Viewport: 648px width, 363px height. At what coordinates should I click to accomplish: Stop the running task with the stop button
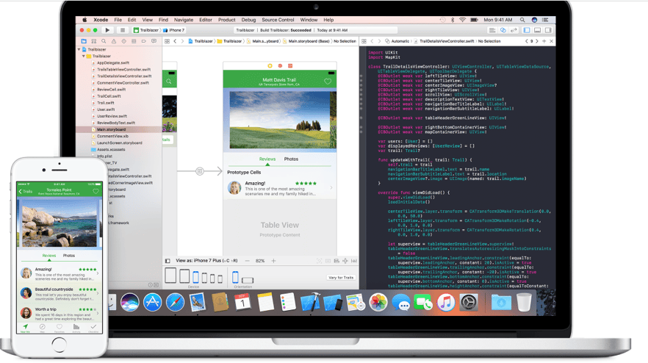122,30
